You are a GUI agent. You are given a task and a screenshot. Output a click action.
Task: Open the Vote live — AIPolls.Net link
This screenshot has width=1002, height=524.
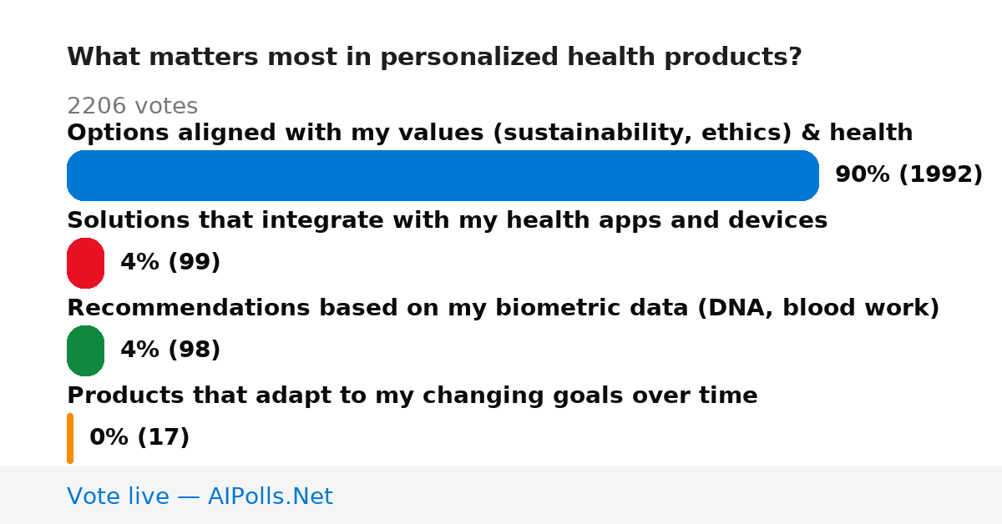click(200, 496)
